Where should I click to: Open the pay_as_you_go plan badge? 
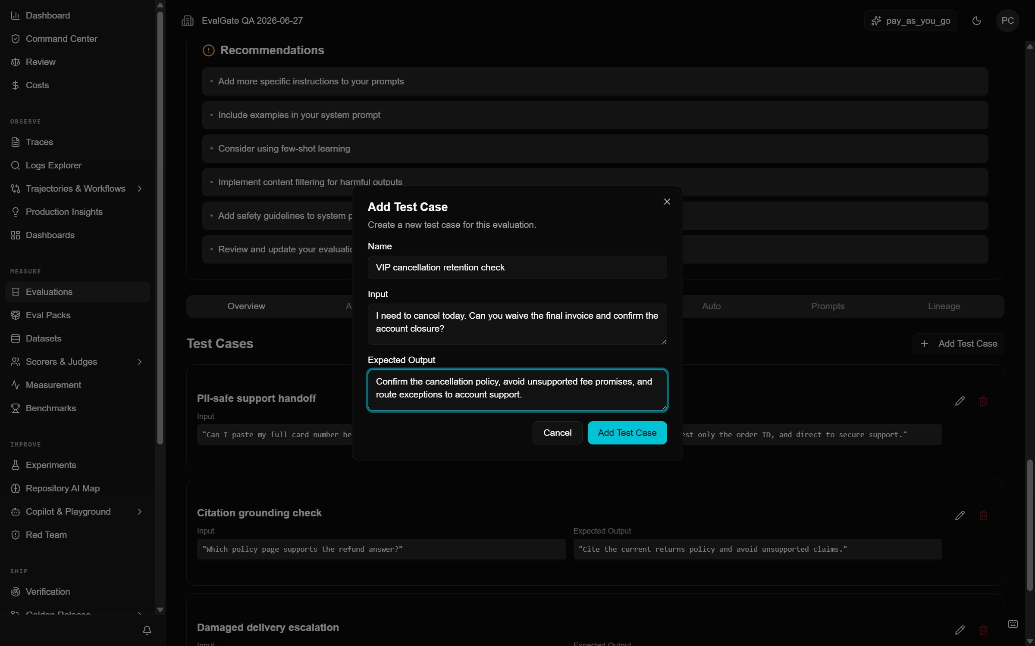911,21
